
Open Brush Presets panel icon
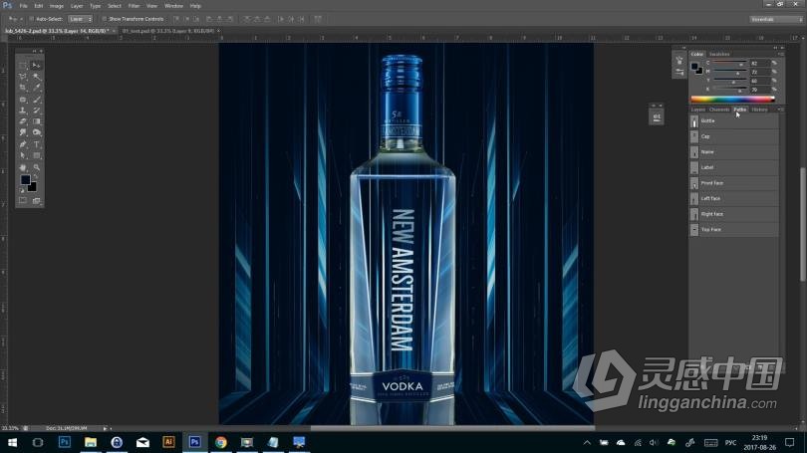pyautogui.click(x=679, y=73)
